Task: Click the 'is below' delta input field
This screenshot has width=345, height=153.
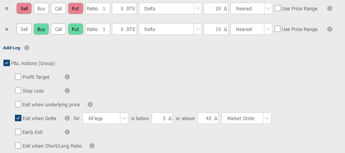Action: pos(162,118)
